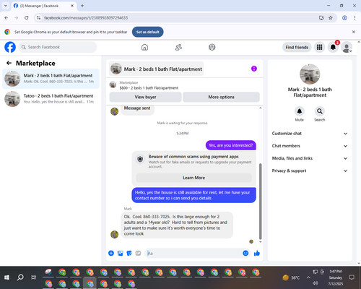Open the $800 Marketplace listing link
Screen dimensions: 361x289
tap(149, 88)
